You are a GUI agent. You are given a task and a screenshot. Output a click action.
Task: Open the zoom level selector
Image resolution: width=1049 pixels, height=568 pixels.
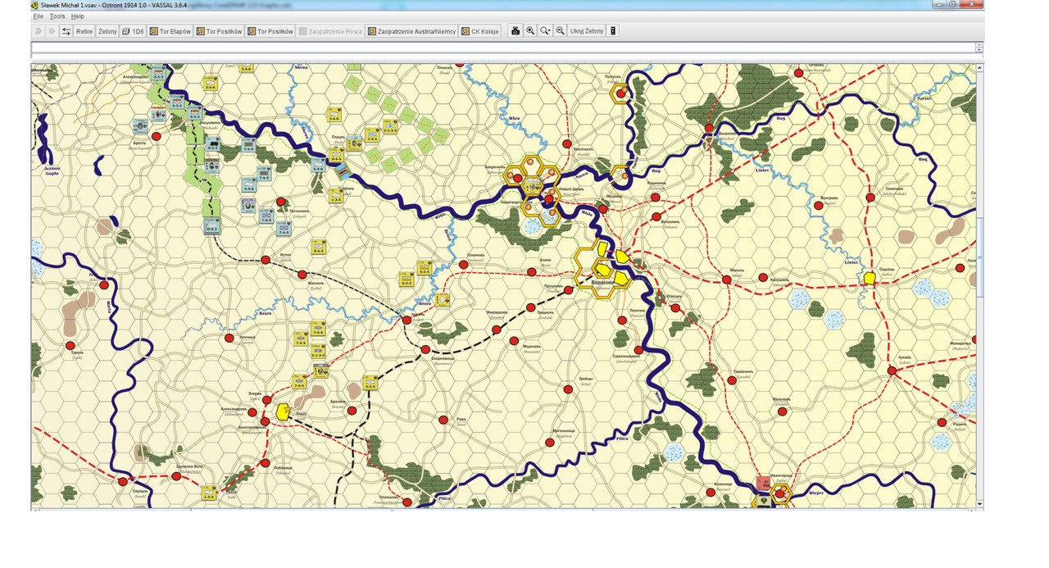[x=545, y=31]
